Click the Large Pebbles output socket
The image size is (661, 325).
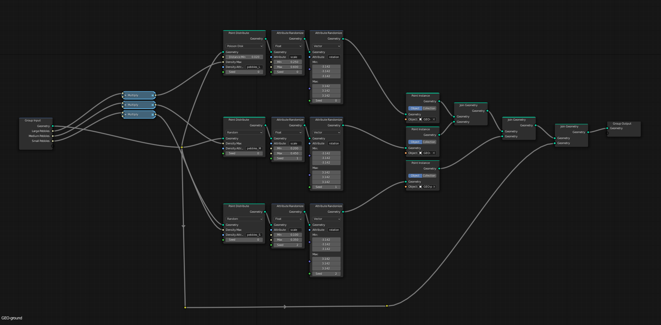coord(53,131)
